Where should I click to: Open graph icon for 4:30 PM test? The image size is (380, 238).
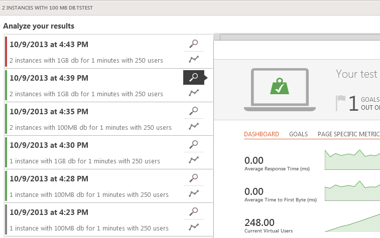194,160
